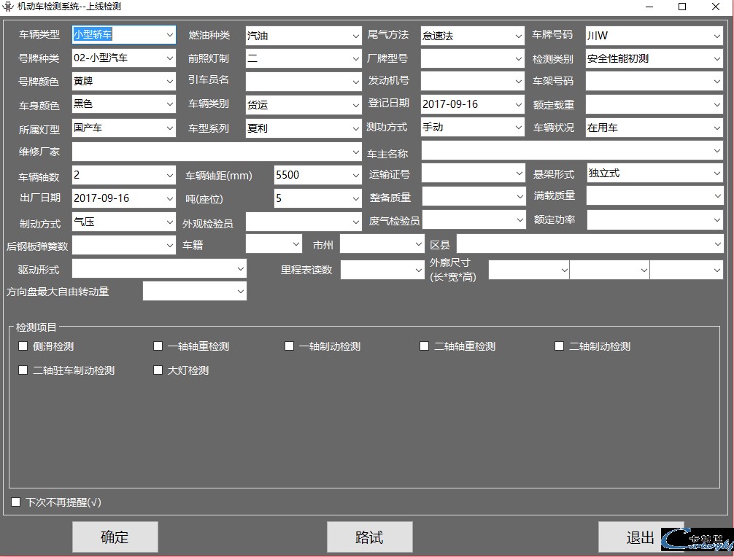Open the 登记日期 date dropdown
The width and height of the screenshot is (734, 557).
coord(518,104)
